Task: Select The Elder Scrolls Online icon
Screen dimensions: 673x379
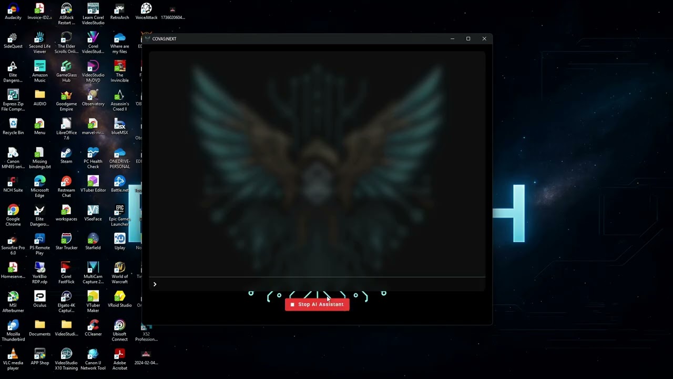Action: pyautogui.click(x=66, y=43)
